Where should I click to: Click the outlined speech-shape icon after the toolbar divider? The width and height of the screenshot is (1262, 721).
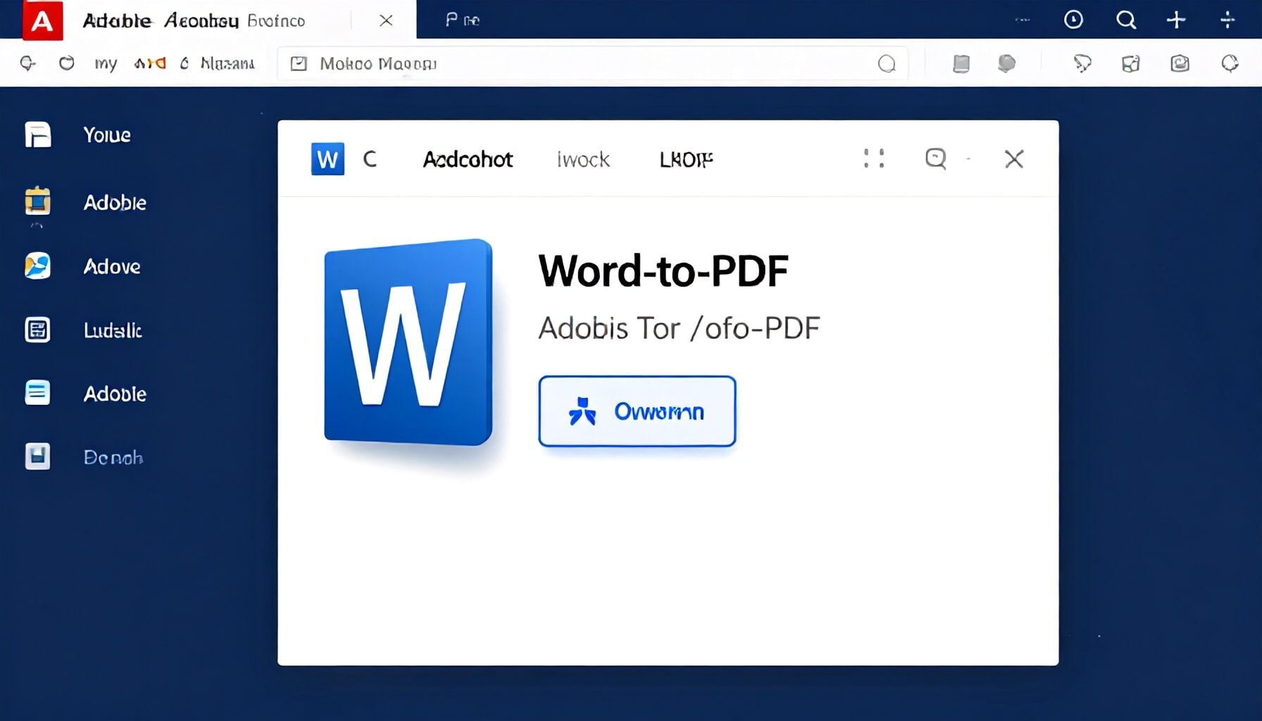tap(1082, 64)
